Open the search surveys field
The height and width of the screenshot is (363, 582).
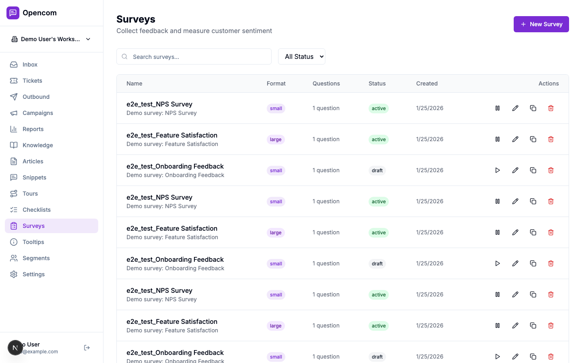(194, 56)
